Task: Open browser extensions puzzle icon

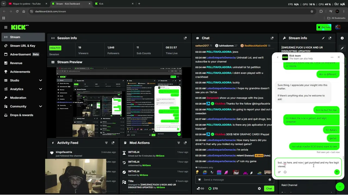Action: (321, 11)
